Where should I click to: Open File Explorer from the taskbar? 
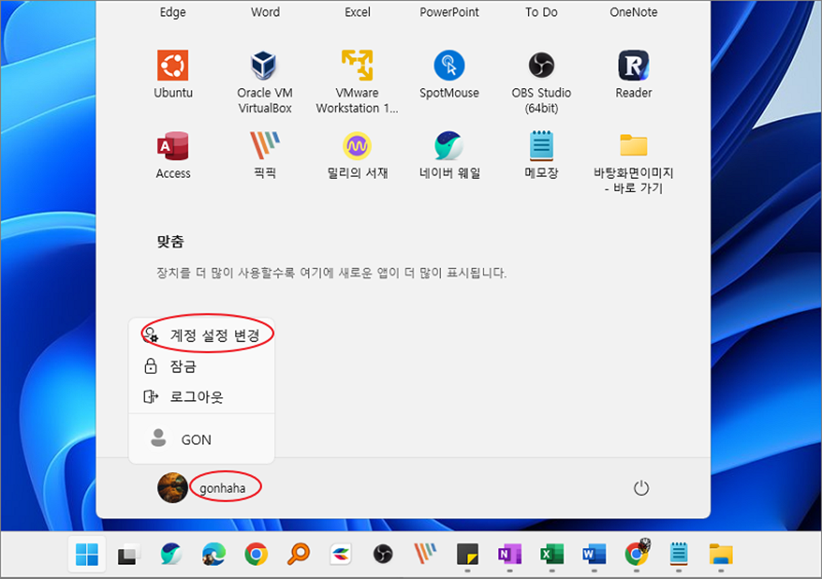721,555
